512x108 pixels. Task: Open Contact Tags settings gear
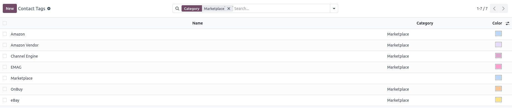(x=49, y=9)
